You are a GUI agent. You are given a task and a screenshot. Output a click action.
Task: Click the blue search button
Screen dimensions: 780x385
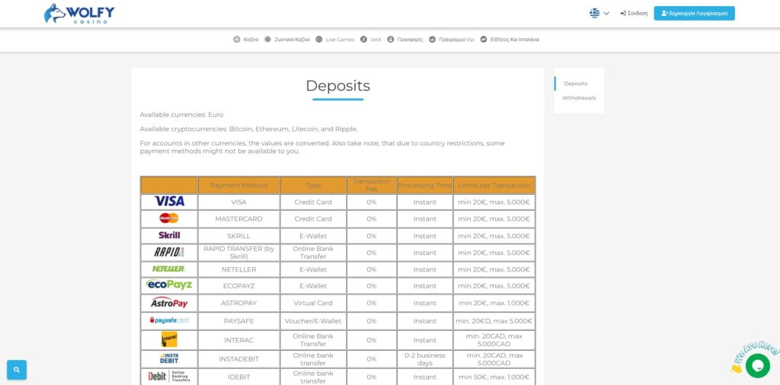point(17,370)
